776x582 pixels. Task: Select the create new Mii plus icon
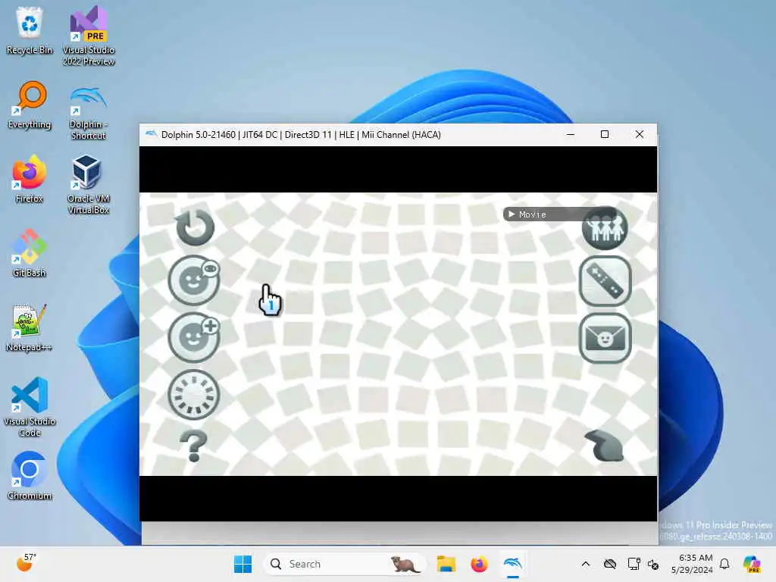click(x=194, y=337)
